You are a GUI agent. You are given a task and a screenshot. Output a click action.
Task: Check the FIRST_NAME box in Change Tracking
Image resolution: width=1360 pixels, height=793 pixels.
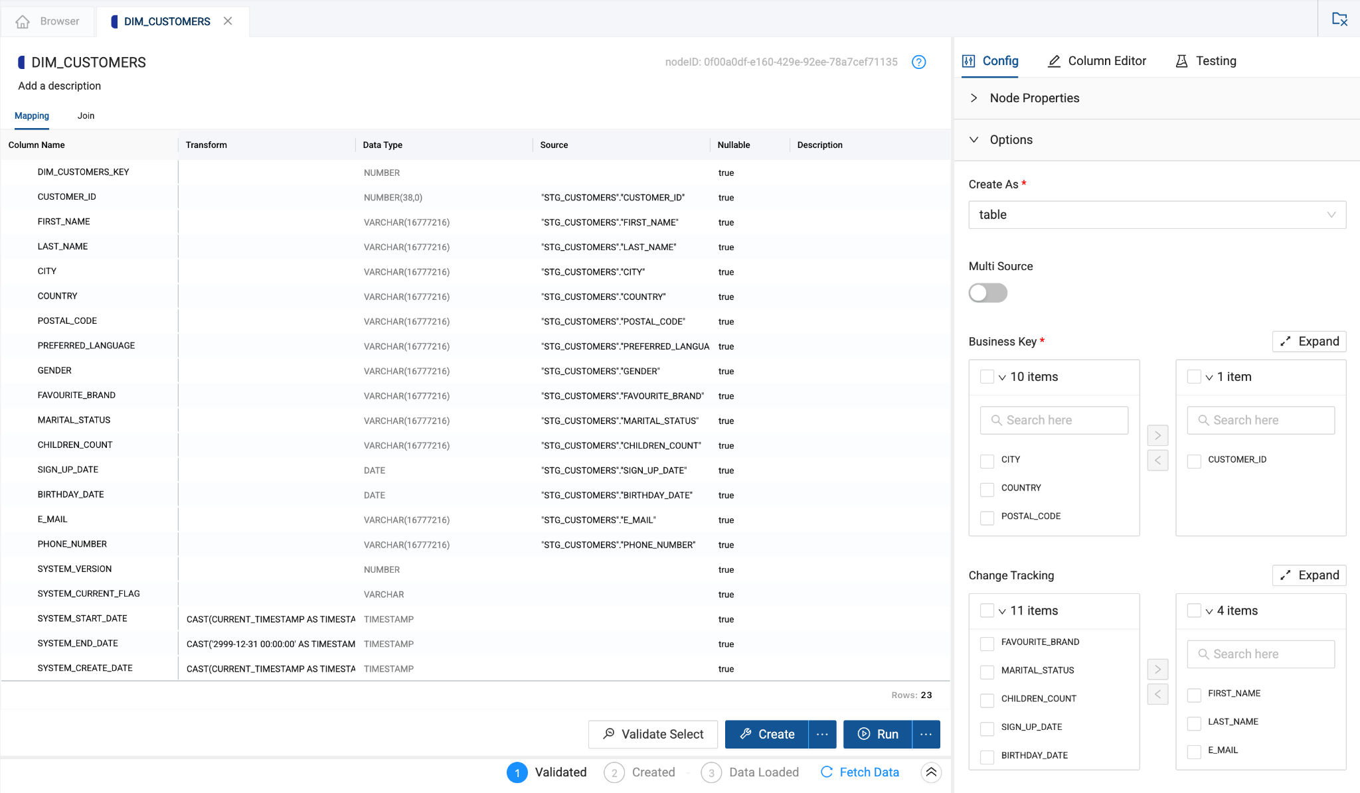(x=1194, y=695)
